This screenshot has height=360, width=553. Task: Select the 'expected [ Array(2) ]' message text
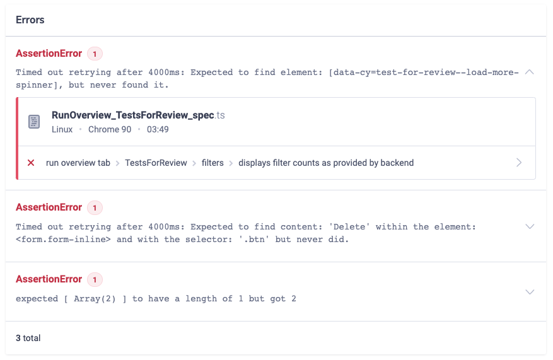[x=156, y=298]
